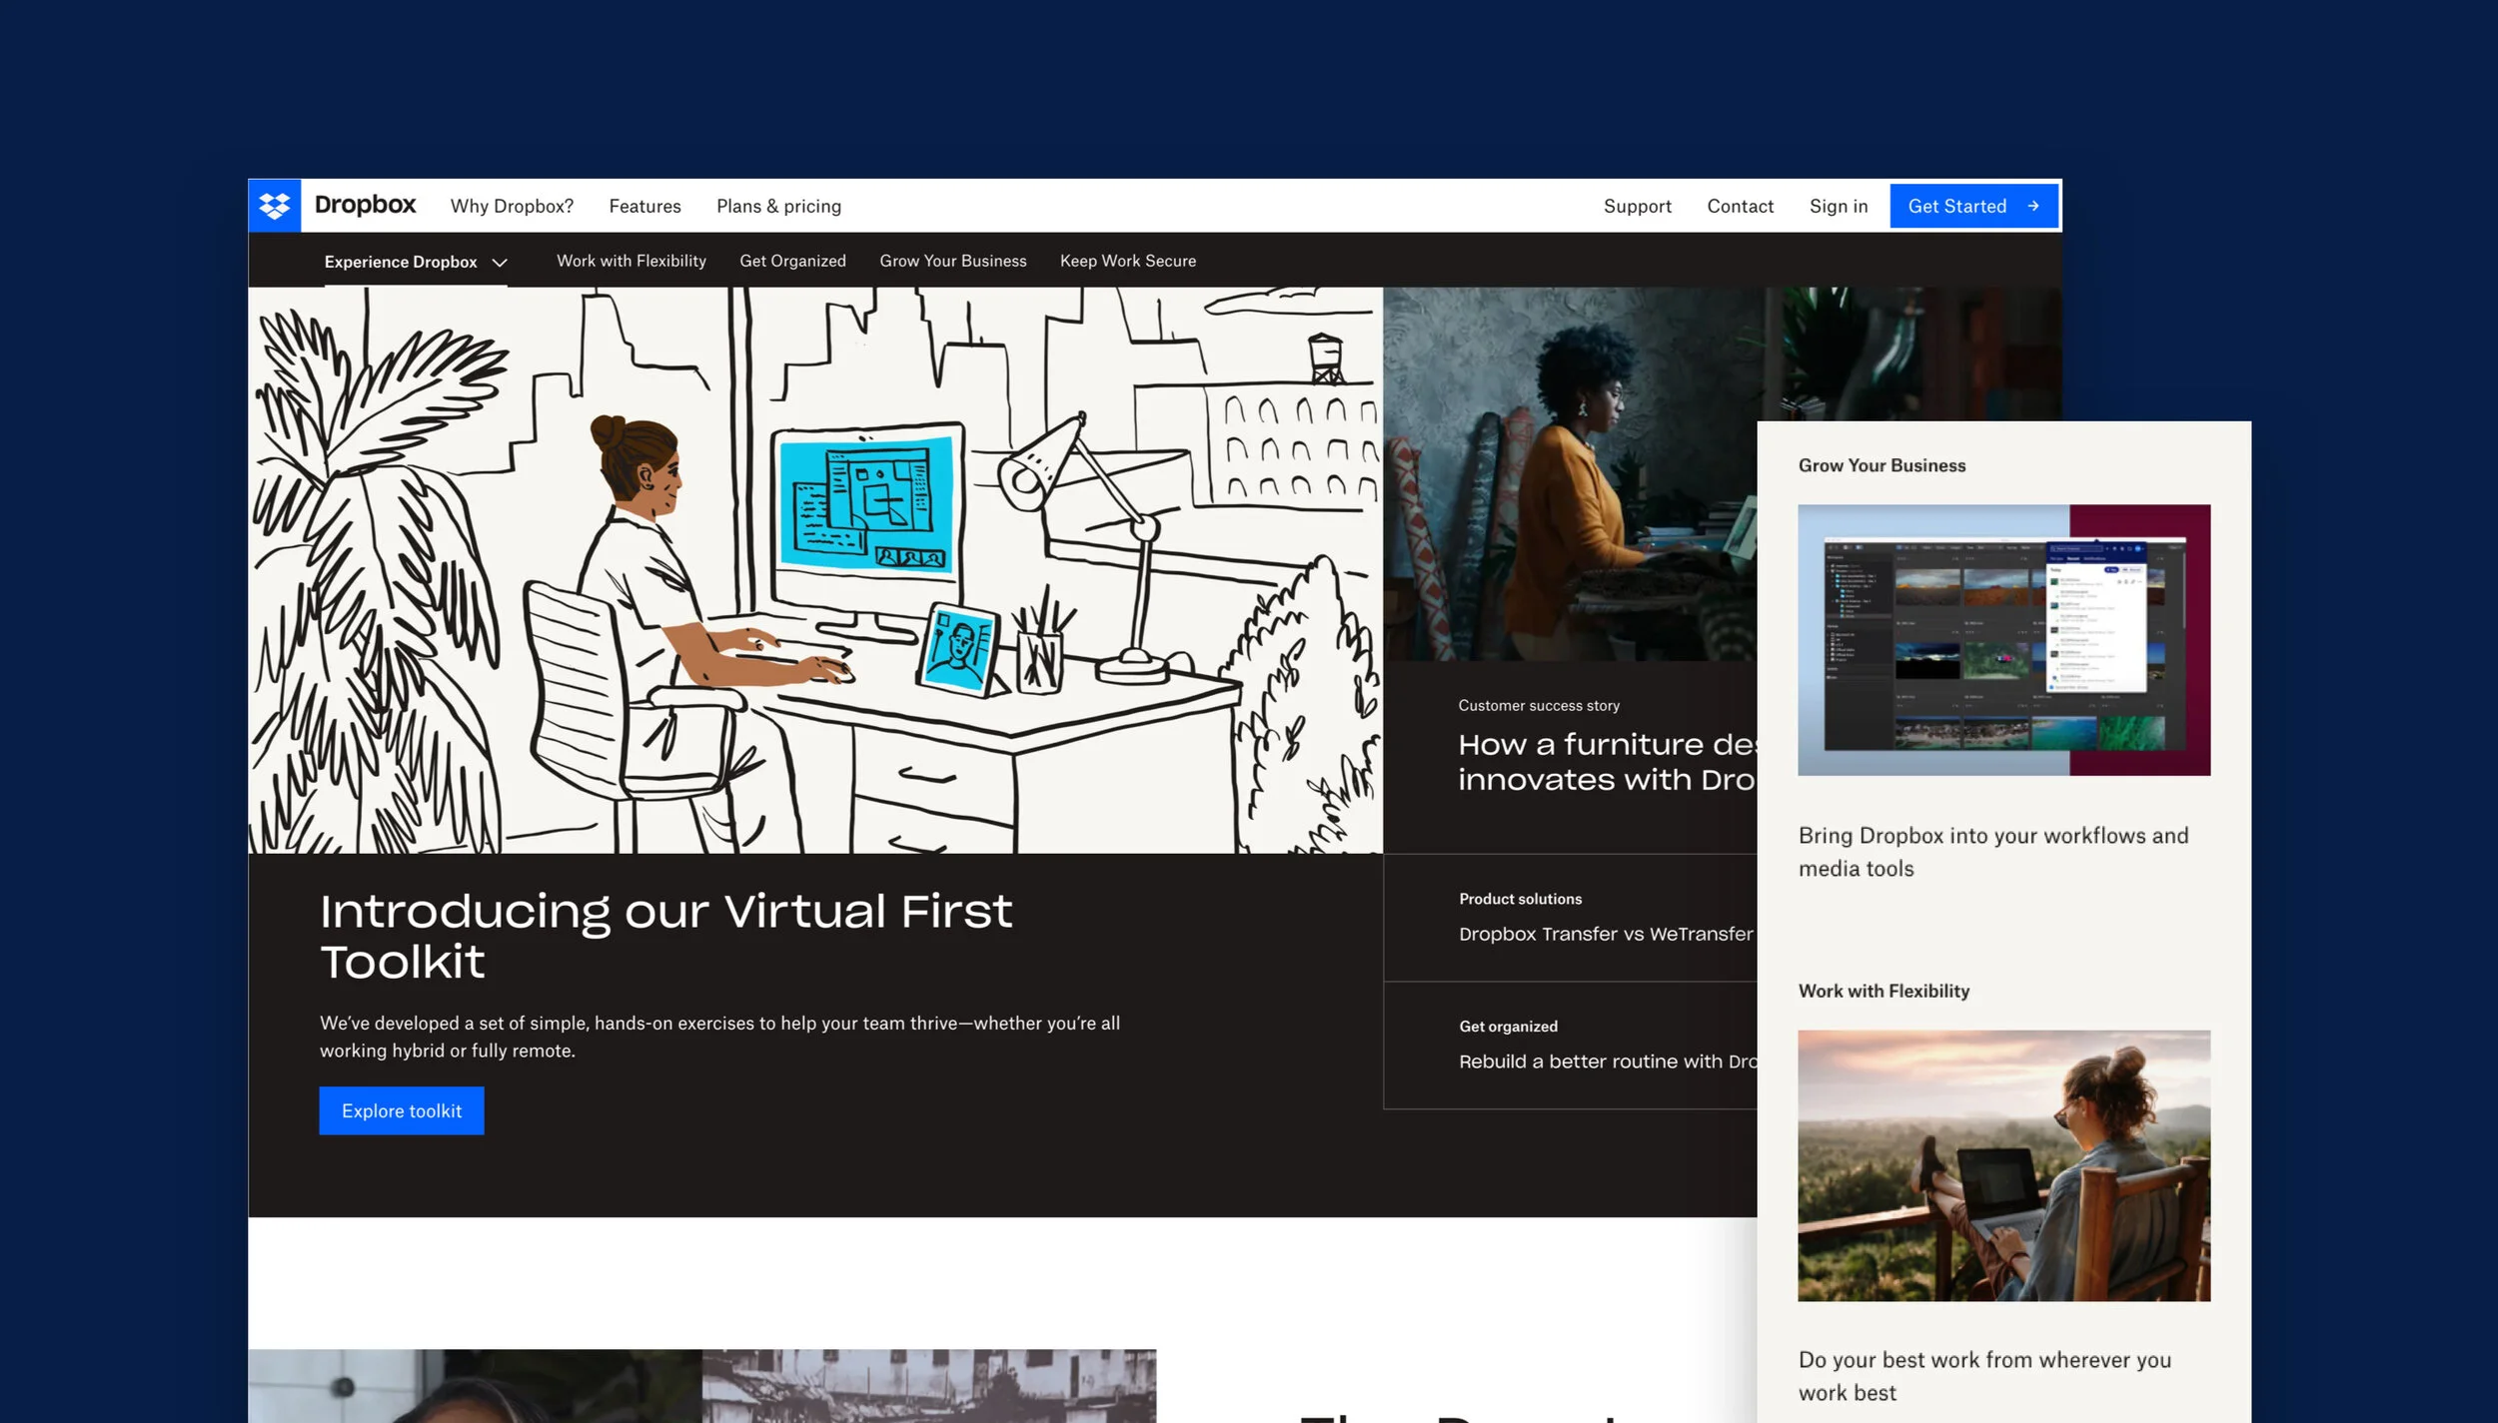Open Dropbox Transfer vs WeTransfer article
The width and height of the screenshot is (2498, 1423).
click(1605, 934)
